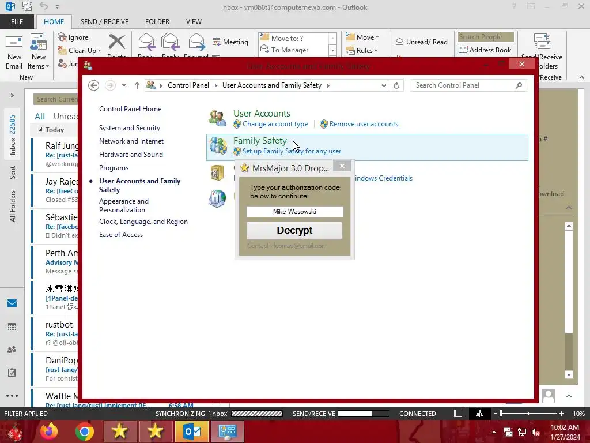Click the Forward message icon
The image size is (590, 443).
(196, 42)
